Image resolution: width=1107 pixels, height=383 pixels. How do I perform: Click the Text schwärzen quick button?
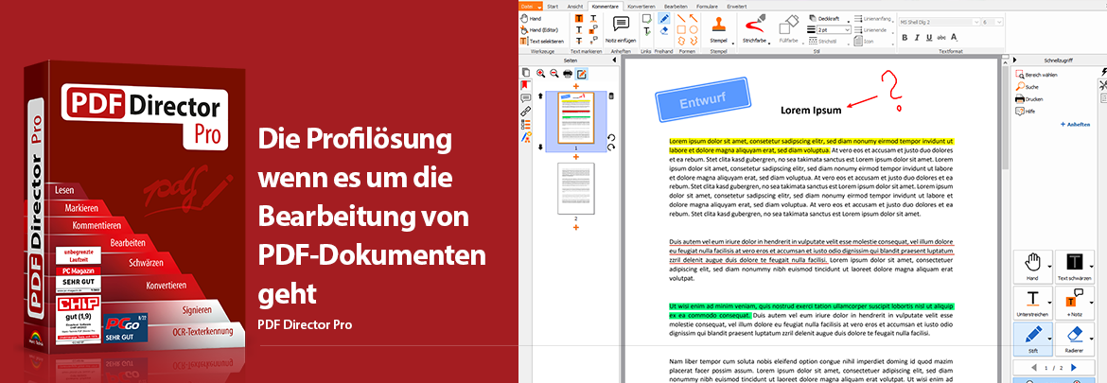1075,262
